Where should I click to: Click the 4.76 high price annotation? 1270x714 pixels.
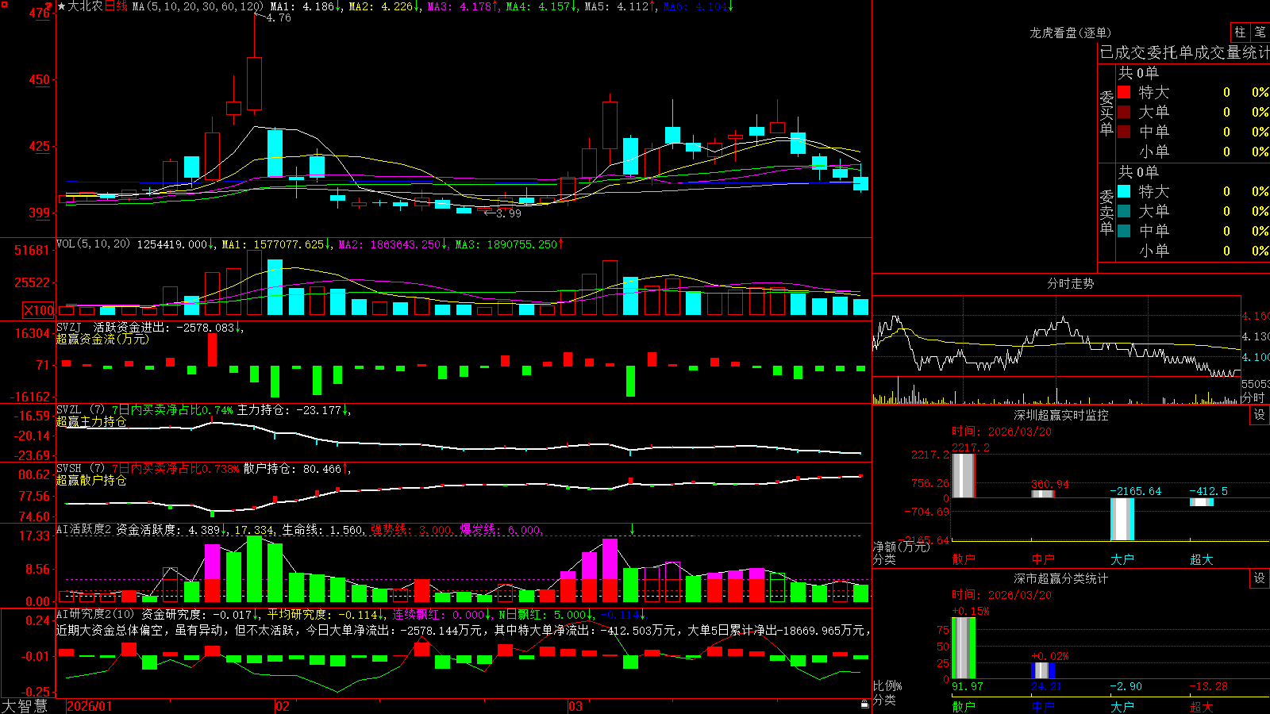278,17
